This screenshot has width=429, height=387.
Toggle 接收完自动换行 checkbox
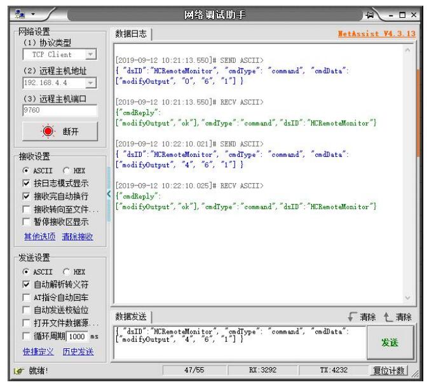pos(26,196)
